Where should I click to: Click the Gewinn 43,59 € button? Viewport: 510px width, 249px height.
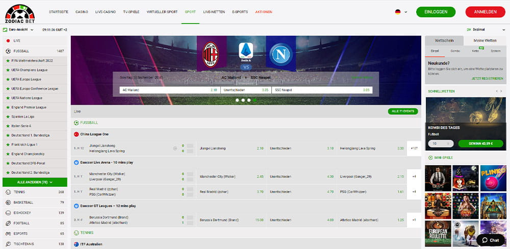(480, 143)
